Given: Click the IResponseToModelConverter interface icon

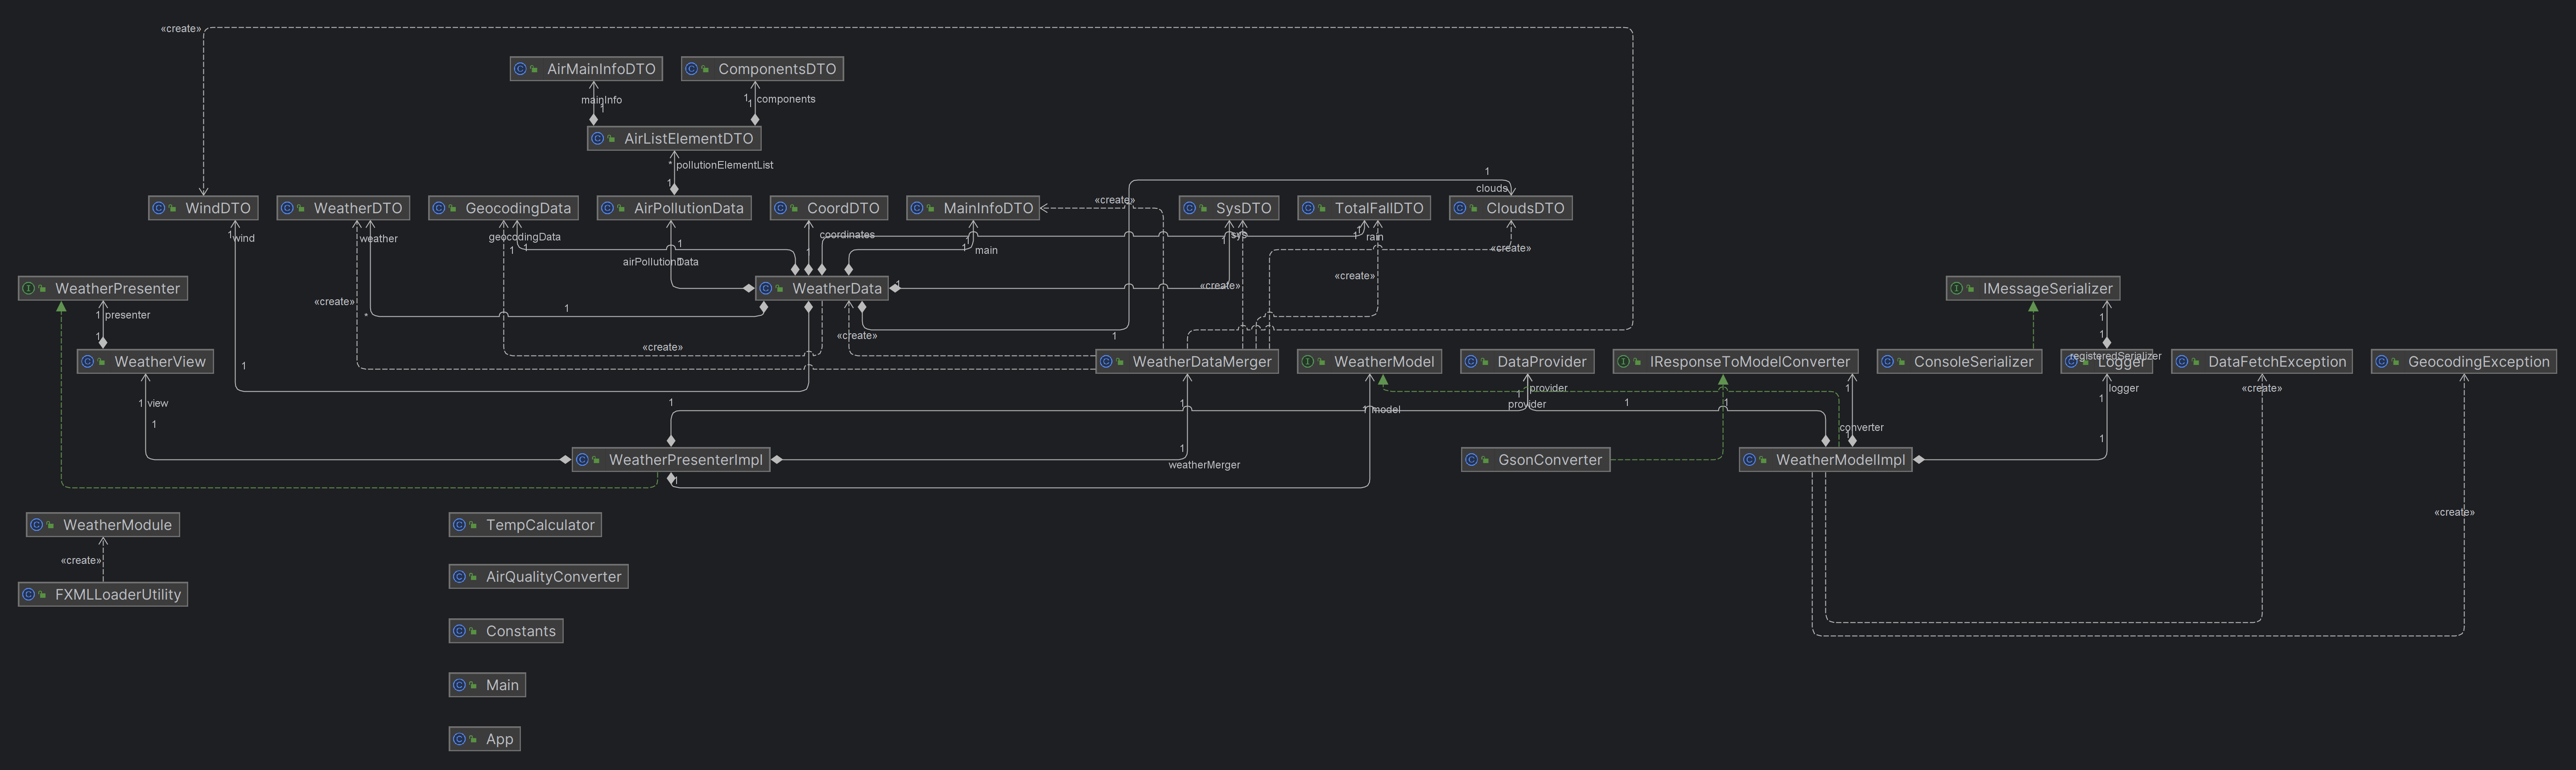Looking at the screenshot, I should (1624, 362).
